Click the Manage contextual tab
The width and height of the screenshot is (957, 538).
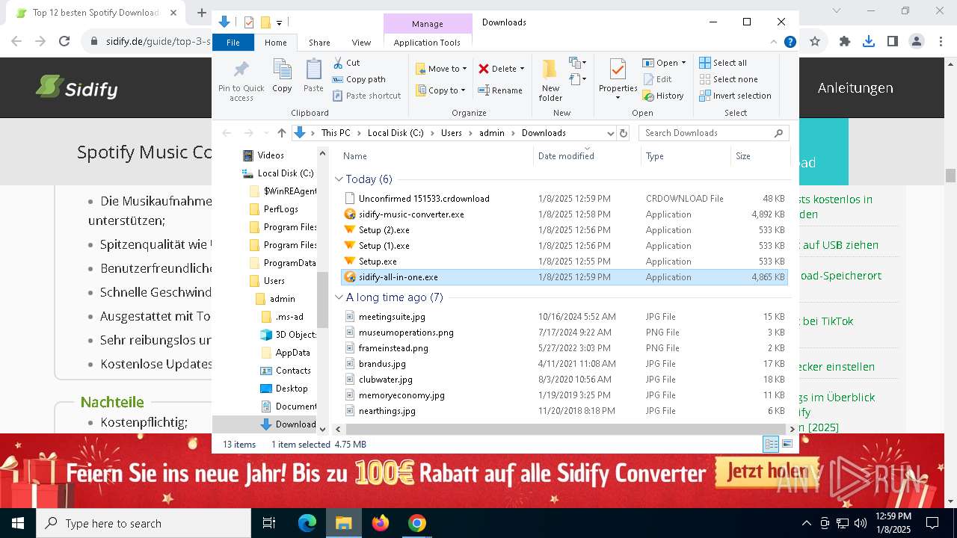coord(428,24)
